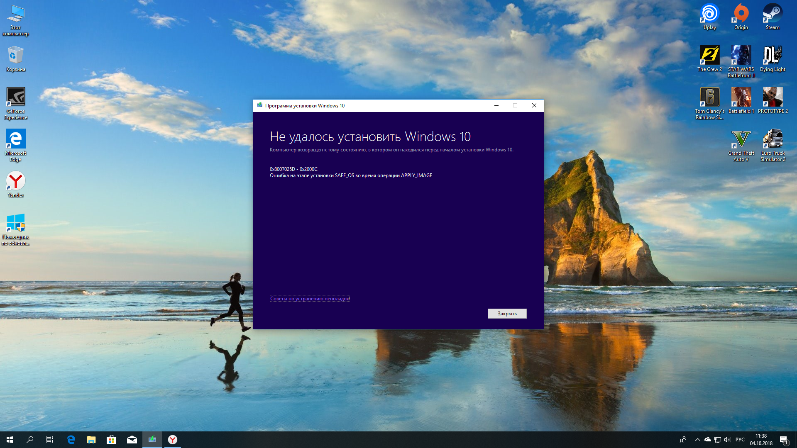The image size is (797, 448).
Task: Click the Закрыть button in setup dialog
Action: tap(507, 314)
